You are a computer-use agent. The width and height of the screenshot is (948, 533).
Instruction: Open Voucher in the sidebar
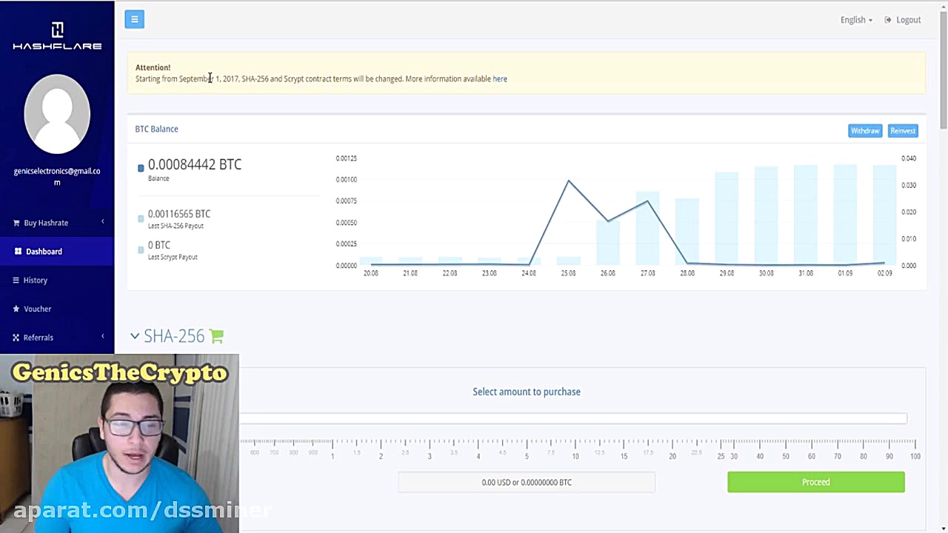tap(57, 309)
